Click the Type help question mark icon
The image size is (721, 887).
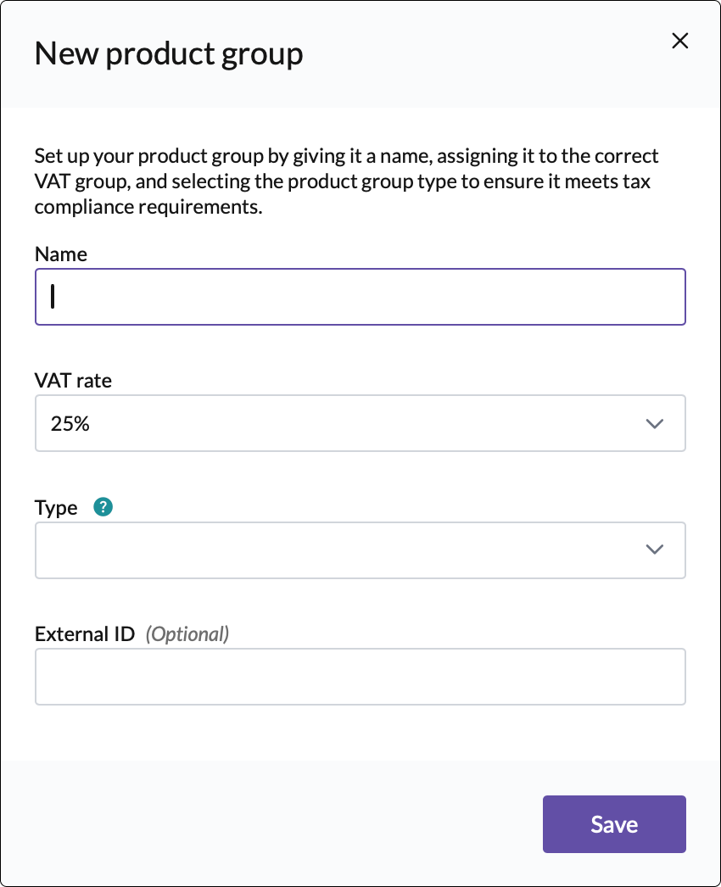pos(103,507)
